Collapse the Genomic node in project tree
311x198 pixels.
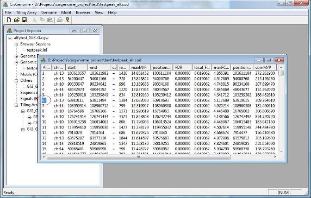coord(16,62)
